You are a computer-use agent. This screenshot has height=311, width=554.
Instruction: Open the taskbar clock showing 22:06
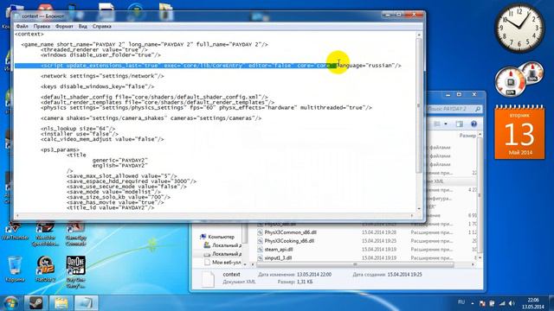pyautogui.click(x=533, y=303)
